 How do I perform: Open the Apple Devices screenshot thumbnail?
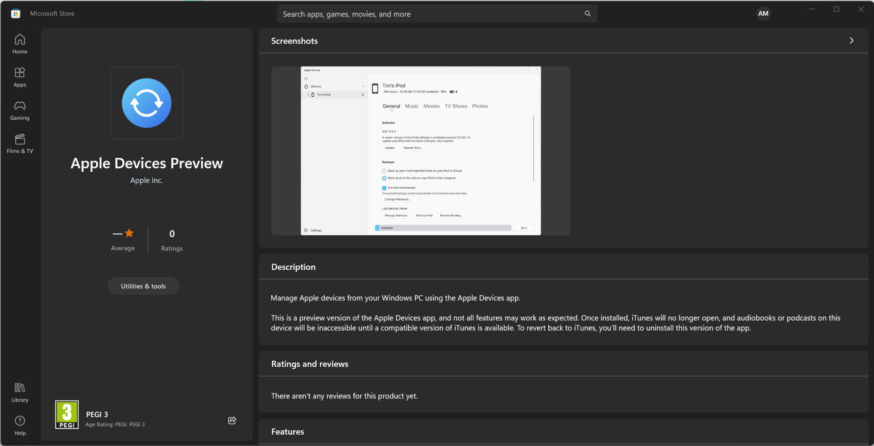point(420,151)
